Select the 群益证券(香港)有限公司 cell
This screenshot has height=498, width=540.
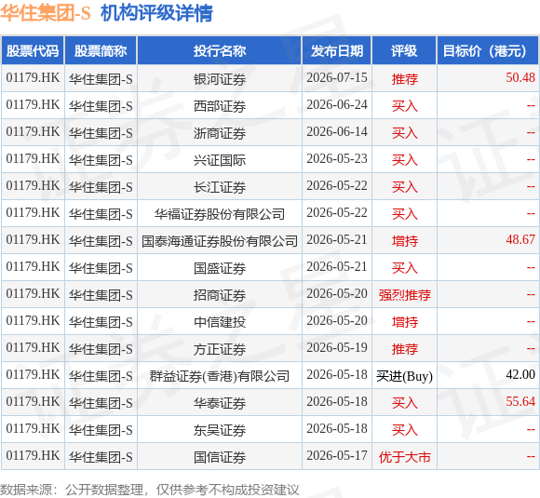coord(220,376)
